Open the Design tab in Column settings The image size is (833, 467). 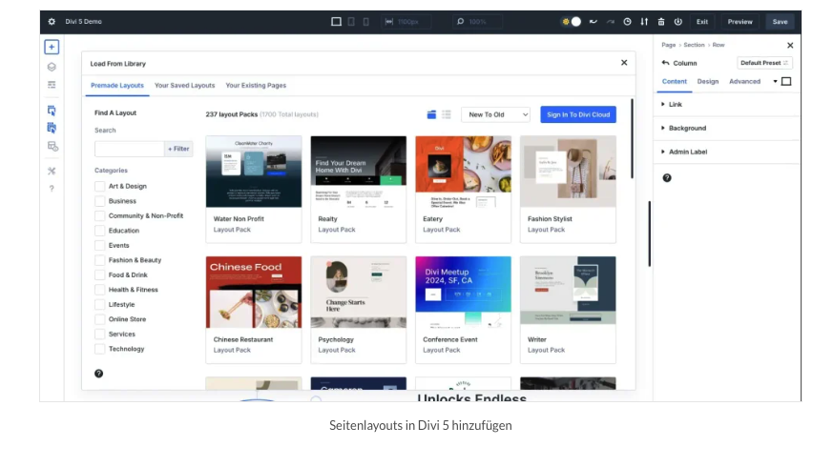pyautogui.click(x=708, y=81)
